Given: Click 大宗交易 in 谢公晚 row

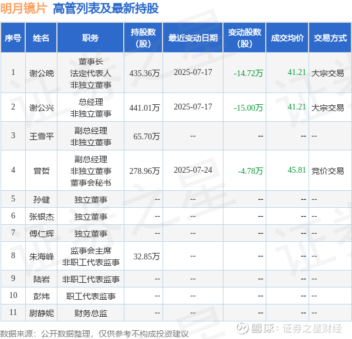Looking at the screenshot, I should (327, 73).
